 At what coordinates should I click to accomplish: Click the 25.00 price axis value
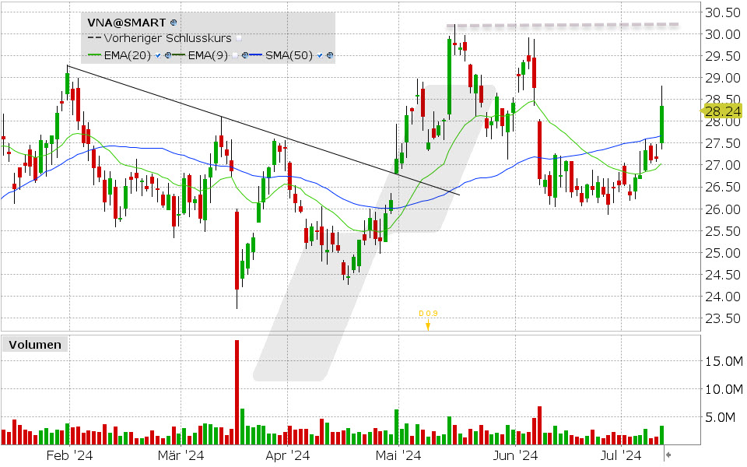(x=723, y=253)
